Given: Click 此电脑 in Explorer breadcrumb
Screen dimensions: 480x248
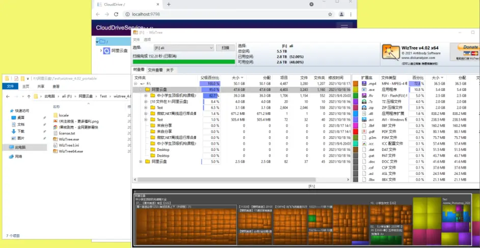Looking at the screenshot, I should (x=49, y=96).
